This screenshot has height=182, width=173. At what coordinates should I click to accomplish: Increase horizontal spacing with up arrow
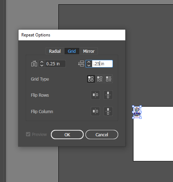(x=42, y=62)
